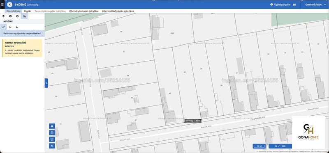This screenshot has height=153, width=329.
Task: Click the M = 1 : 500 scale box
Action: click(280, 146)
